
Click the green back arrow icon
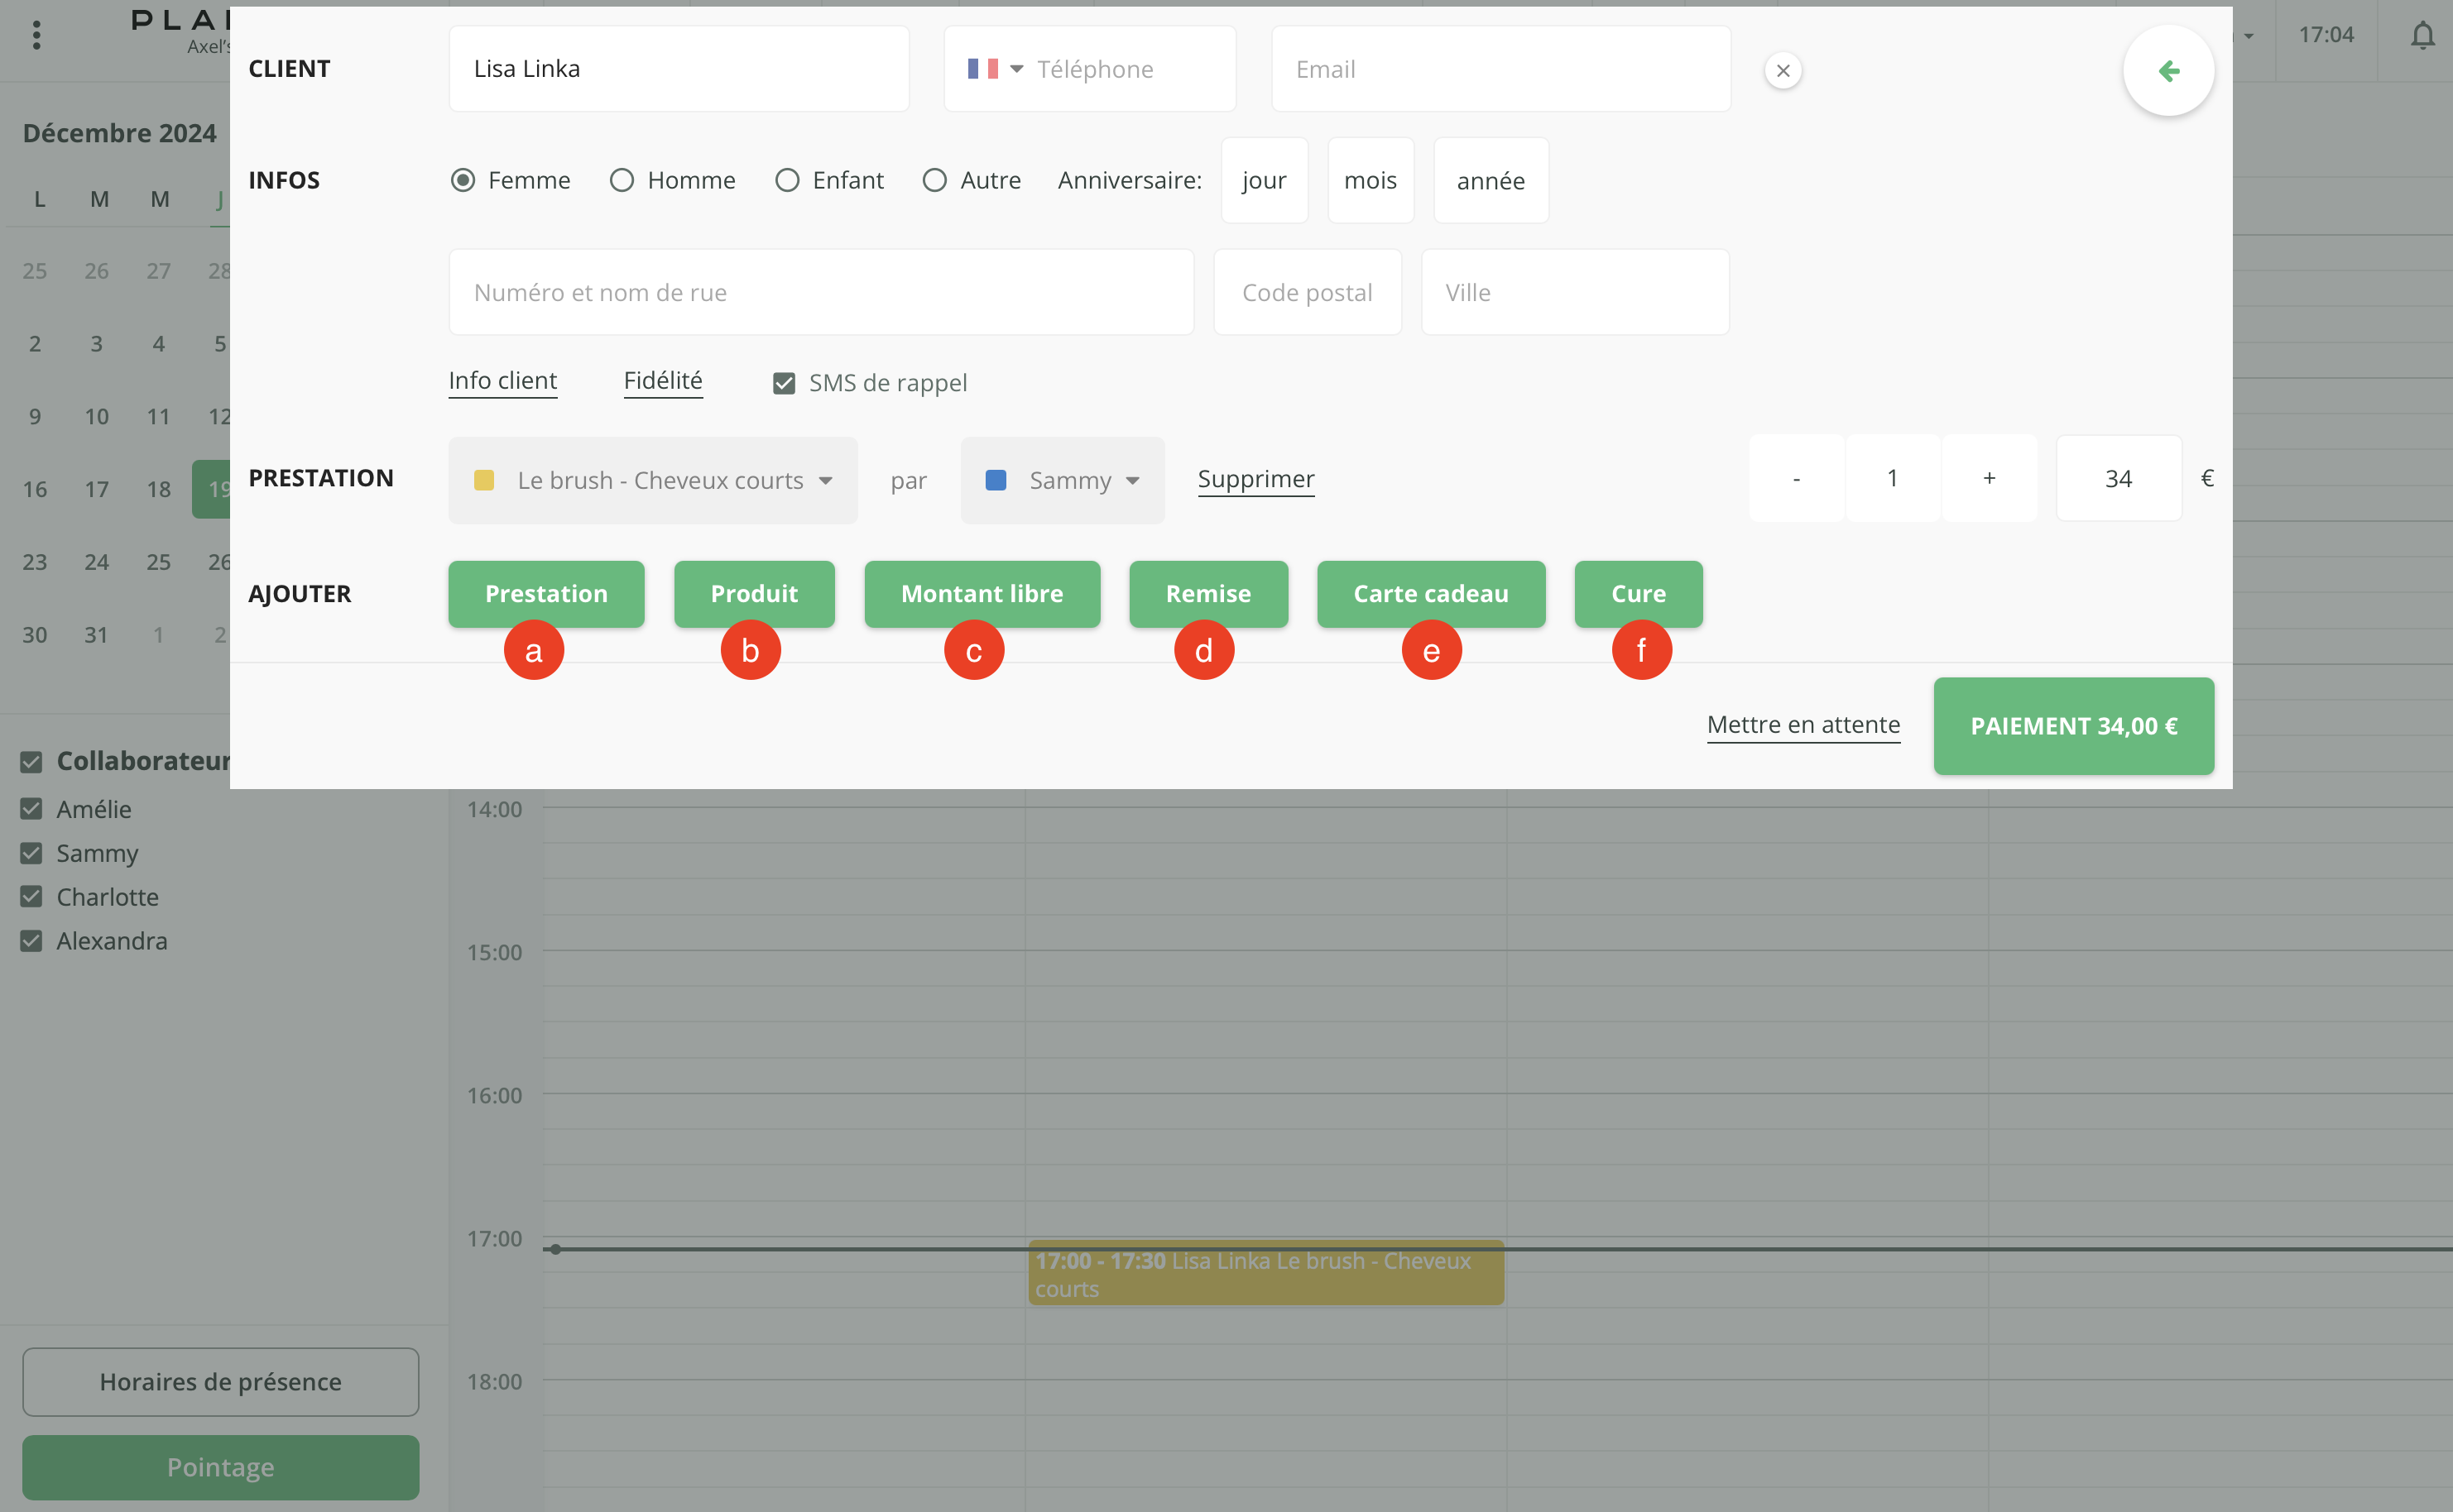(2167, 71)
